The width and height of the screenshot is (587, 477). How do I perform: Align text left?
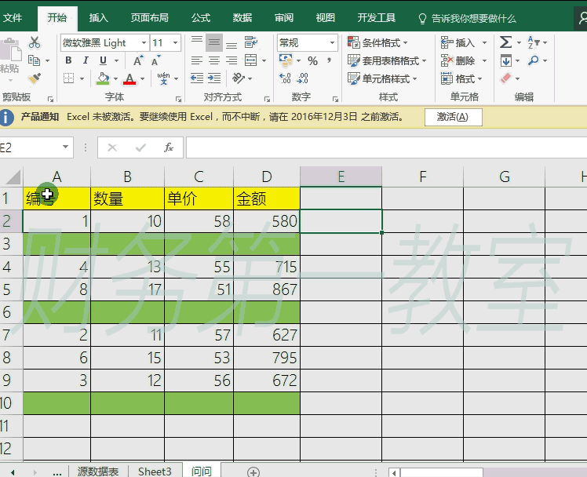click(197, 60)
